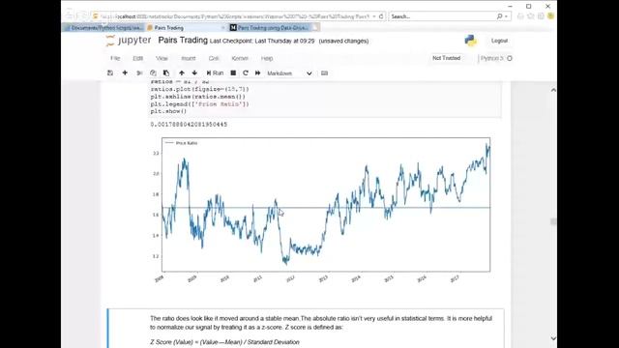This screenshot has height=348, width=619.
Task: Click the Price Ratio line chart
Action: 326,204
